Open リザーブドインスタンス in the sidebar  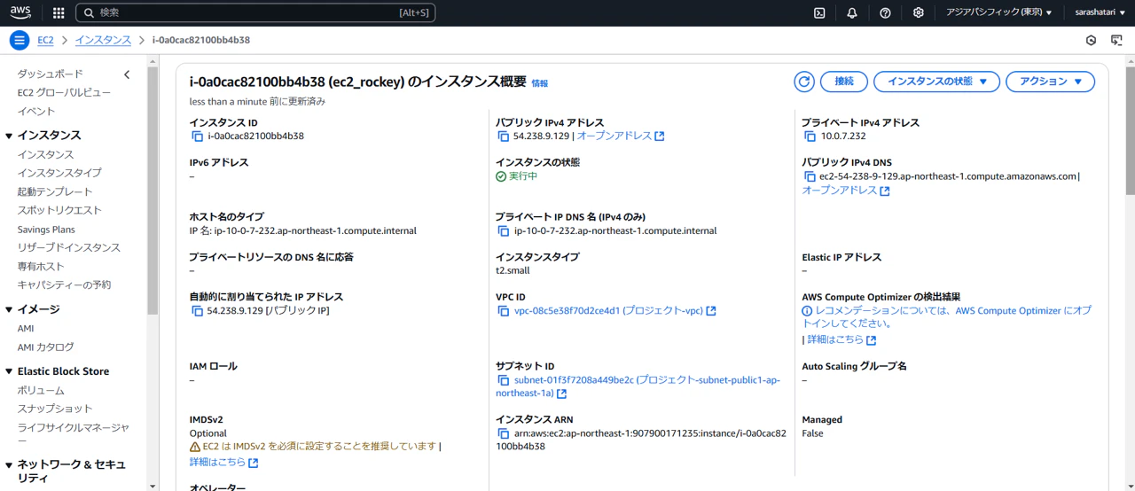pos(69,247)
